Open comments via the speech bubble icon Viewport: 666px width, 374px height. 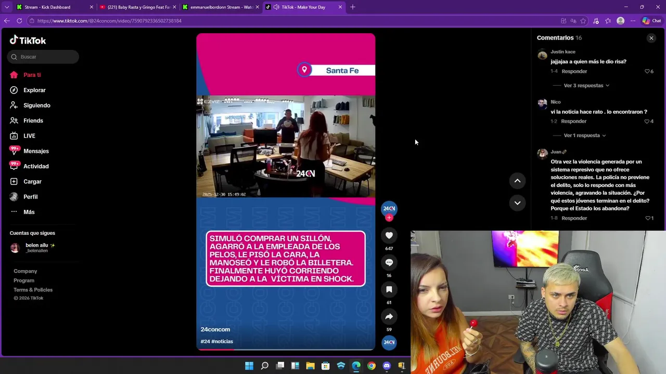tap(389, 262)
